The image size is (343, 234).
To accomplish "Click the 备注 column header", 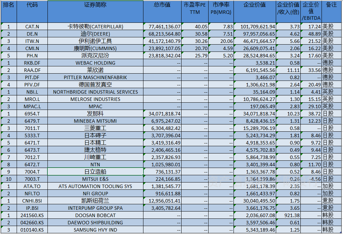I will [332, 11].
